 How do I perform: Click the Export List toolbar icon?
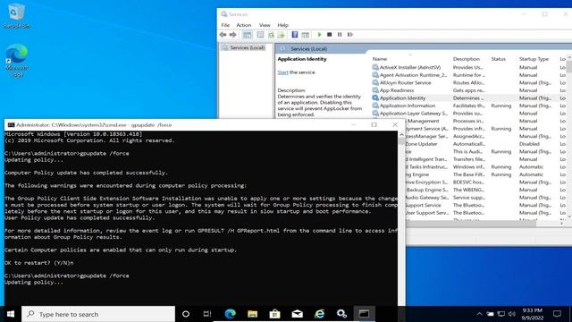(x=281, y=35)
